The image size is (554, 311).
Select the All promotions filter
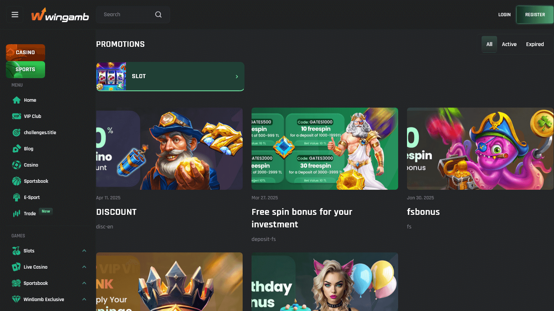489,44
